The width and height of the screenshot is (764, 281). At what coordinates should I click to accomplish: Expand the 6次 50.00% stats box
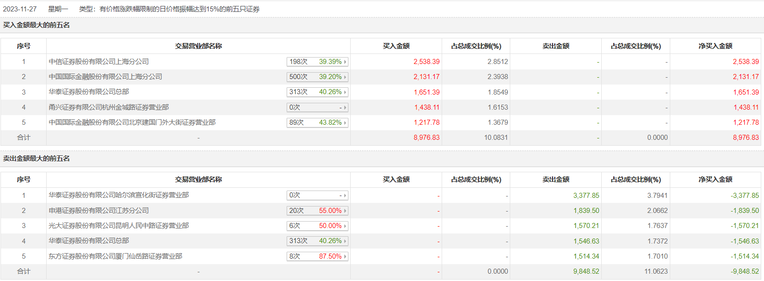(317, 226)
